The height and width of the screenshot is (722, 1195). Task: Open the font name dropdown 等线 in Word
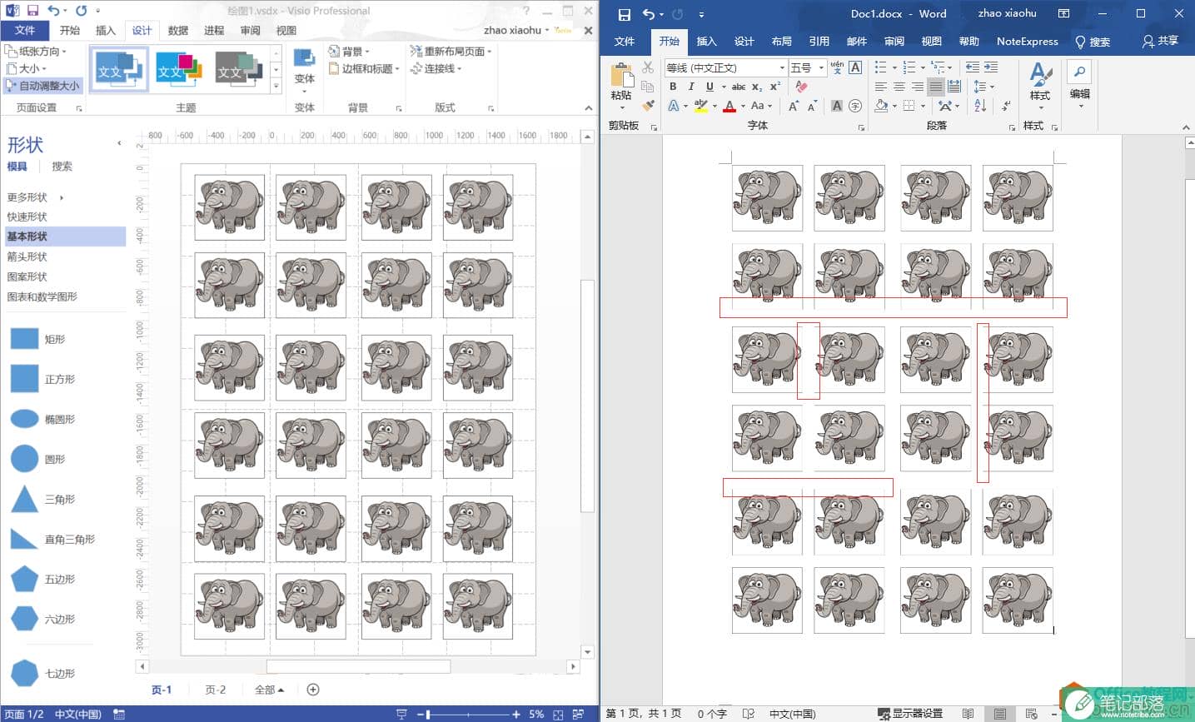point(782,67)
